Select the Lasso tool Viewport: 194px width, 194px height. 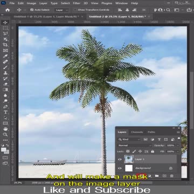pos(5,33)
